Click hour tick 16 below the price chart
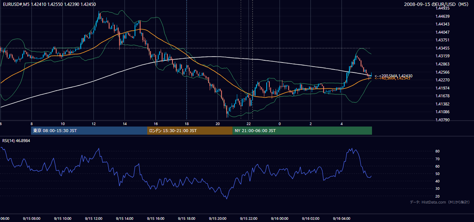This screenshot has width=474, height=222. (x=155, y=124)
